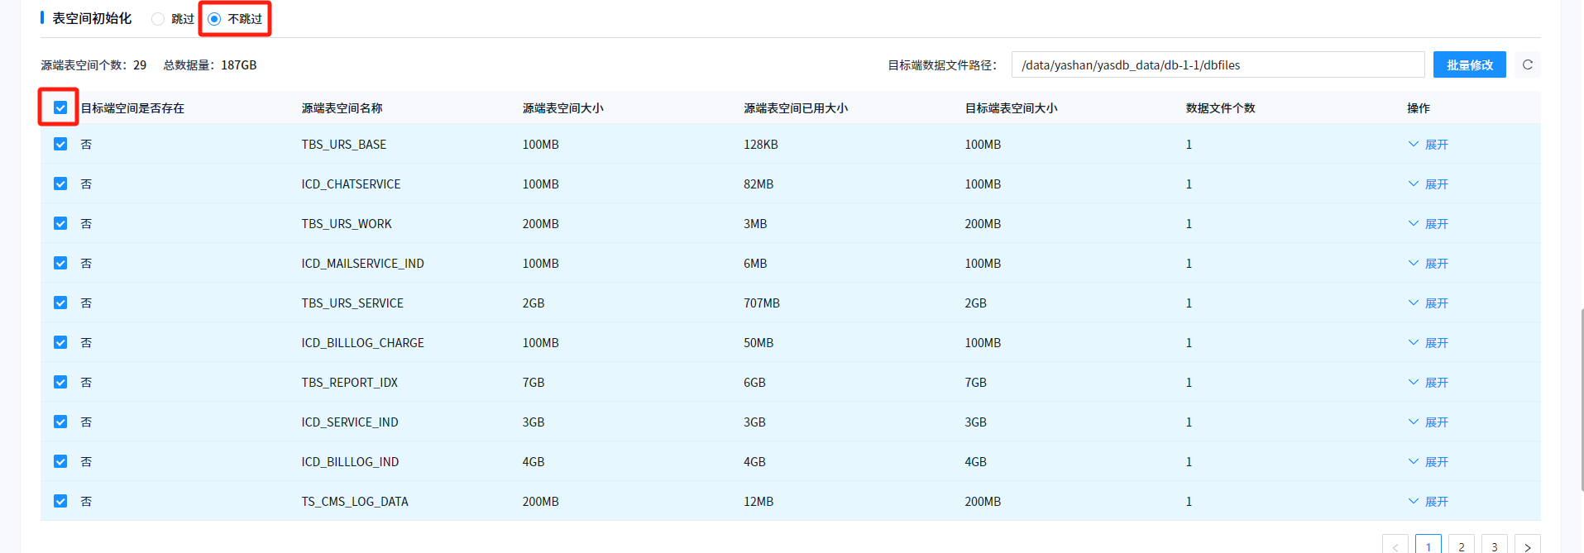The height and width of the screenshot is (553, 1584).
Task: Open pagination page 1
Action: [1428, 544]
